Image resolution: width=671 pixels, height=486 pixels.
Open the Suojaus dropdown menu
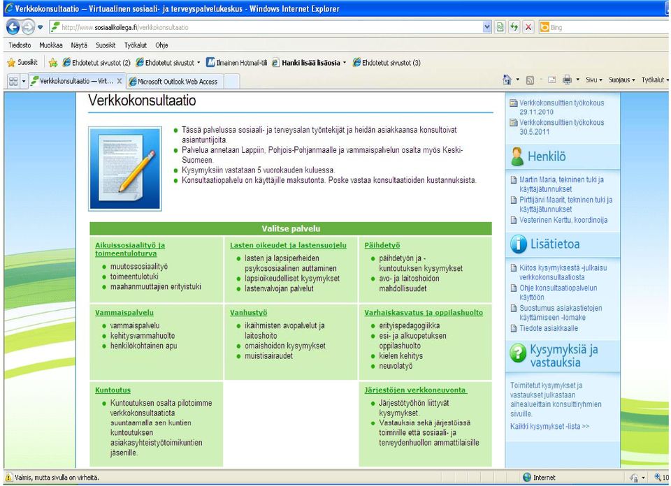622,80
